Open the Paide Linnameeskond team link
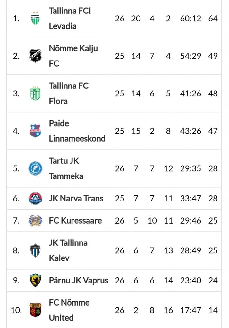 tap(77, 131)
